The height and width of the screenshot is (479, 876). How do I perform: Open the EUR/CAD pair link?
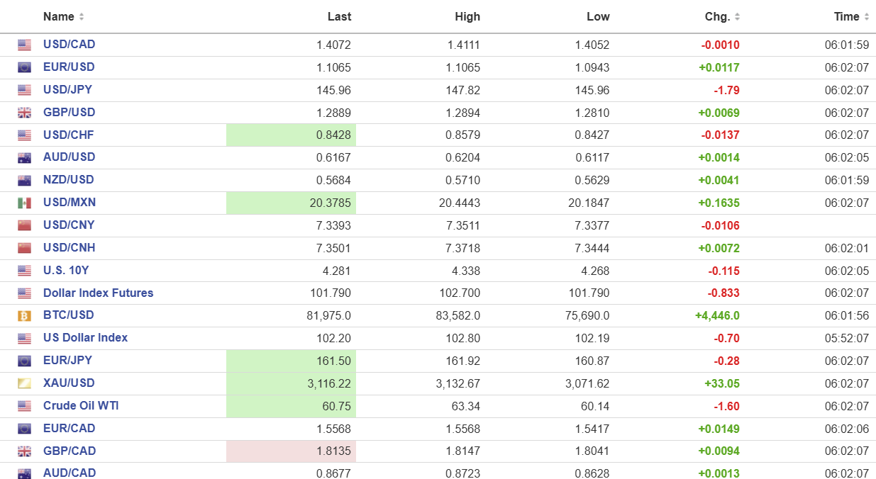click(69, 429)
